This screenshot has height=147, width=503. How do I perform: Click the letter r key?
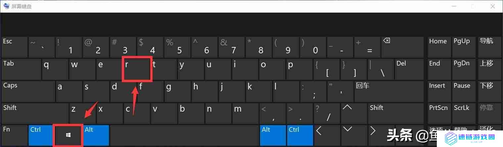tap(137, 69)
